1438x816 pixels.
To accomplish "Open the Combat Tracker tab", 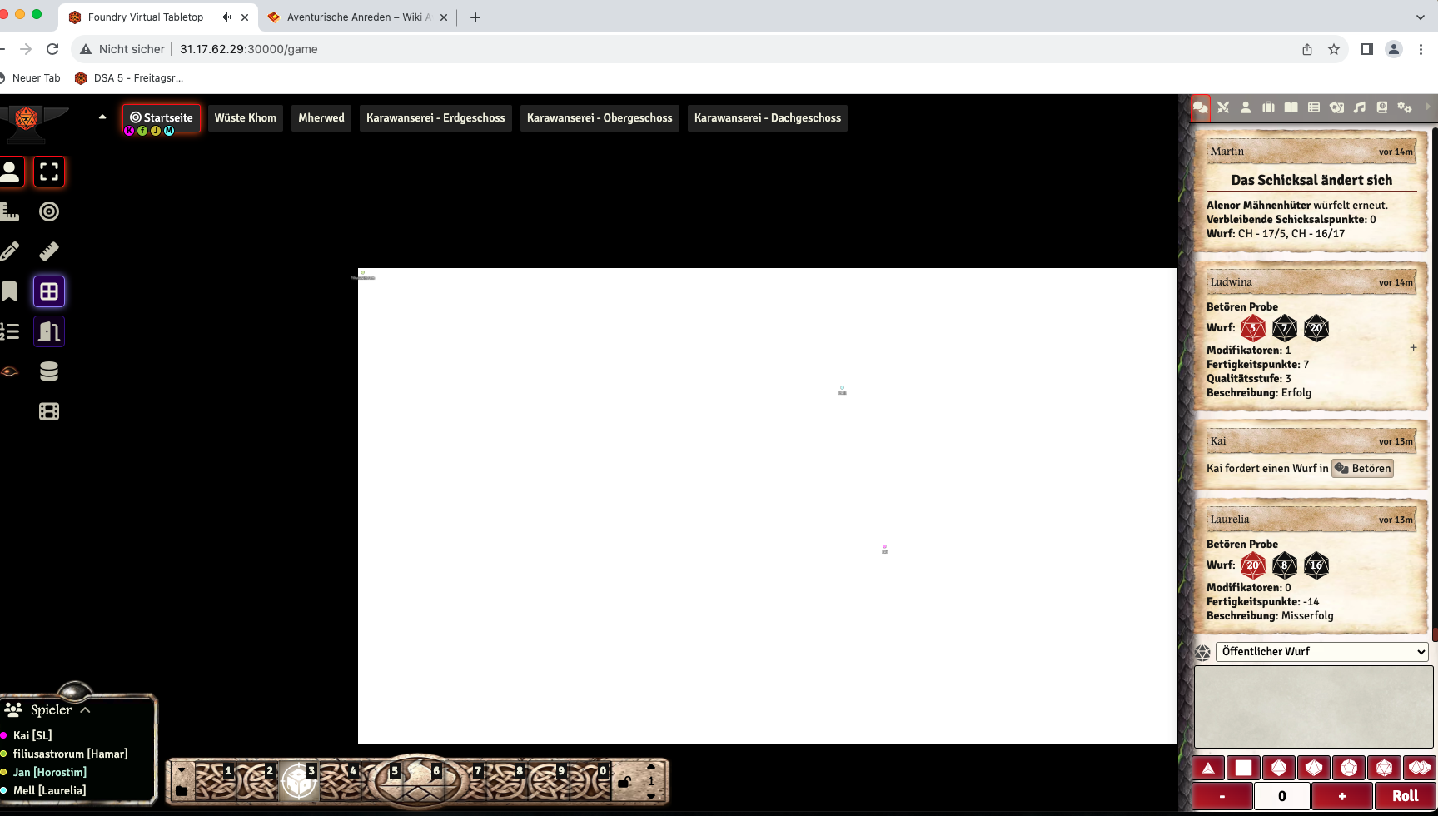I will pyautogui.click(x=1222, y=107).
